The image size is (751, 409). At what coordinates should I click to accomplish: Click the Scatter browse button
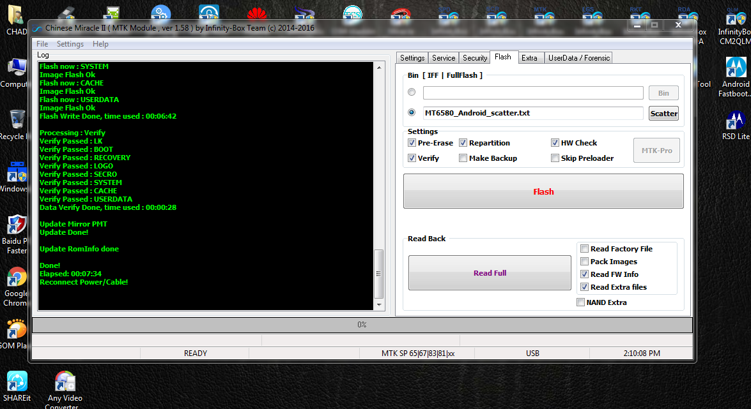[x=663, y=114]
